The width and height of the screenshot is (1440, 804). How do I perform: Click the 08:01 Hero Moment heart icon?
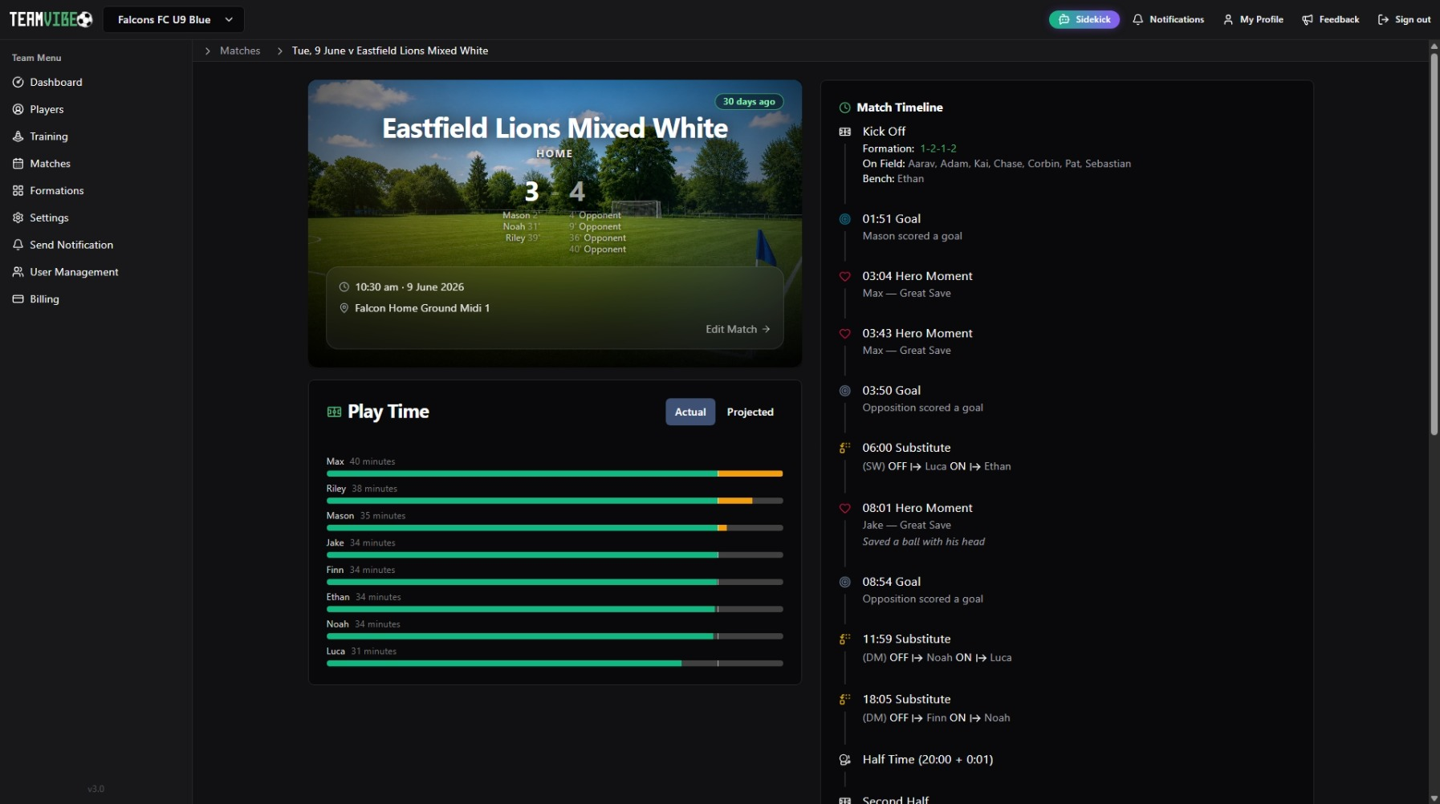pos(844,508)
